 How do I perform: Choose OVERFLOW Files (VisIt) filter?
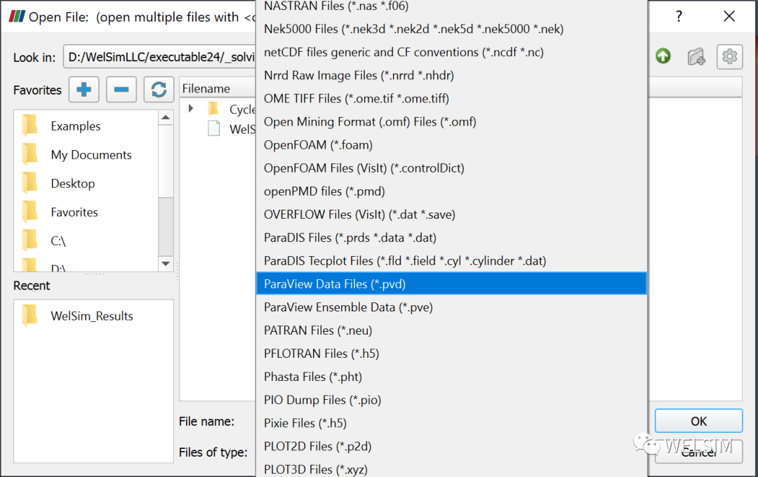451,215
